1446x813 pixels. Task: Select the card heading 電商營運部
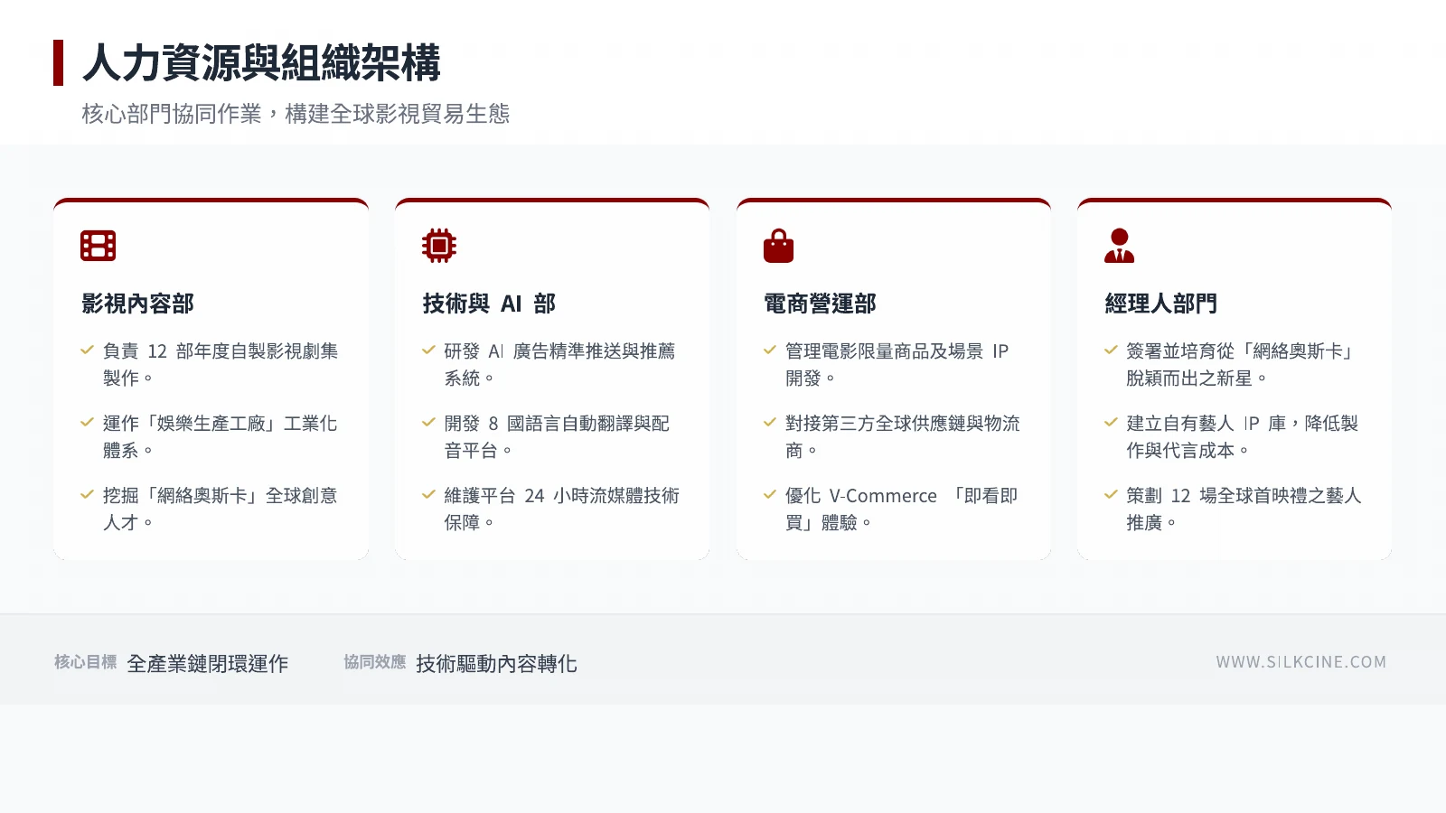tap(820, 304)
